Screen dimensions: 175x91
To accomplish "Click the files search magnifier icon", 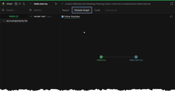I will click(3, 10).
